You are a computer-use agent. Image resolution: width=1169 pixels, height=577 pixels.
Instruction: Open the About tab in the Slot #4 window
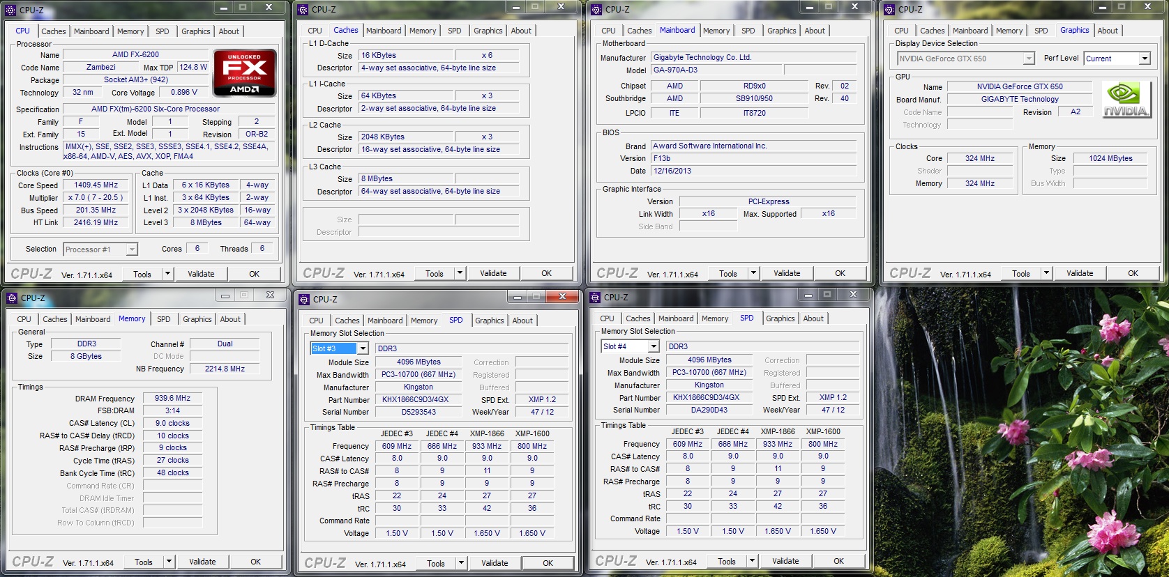click(x=813, y=318)
